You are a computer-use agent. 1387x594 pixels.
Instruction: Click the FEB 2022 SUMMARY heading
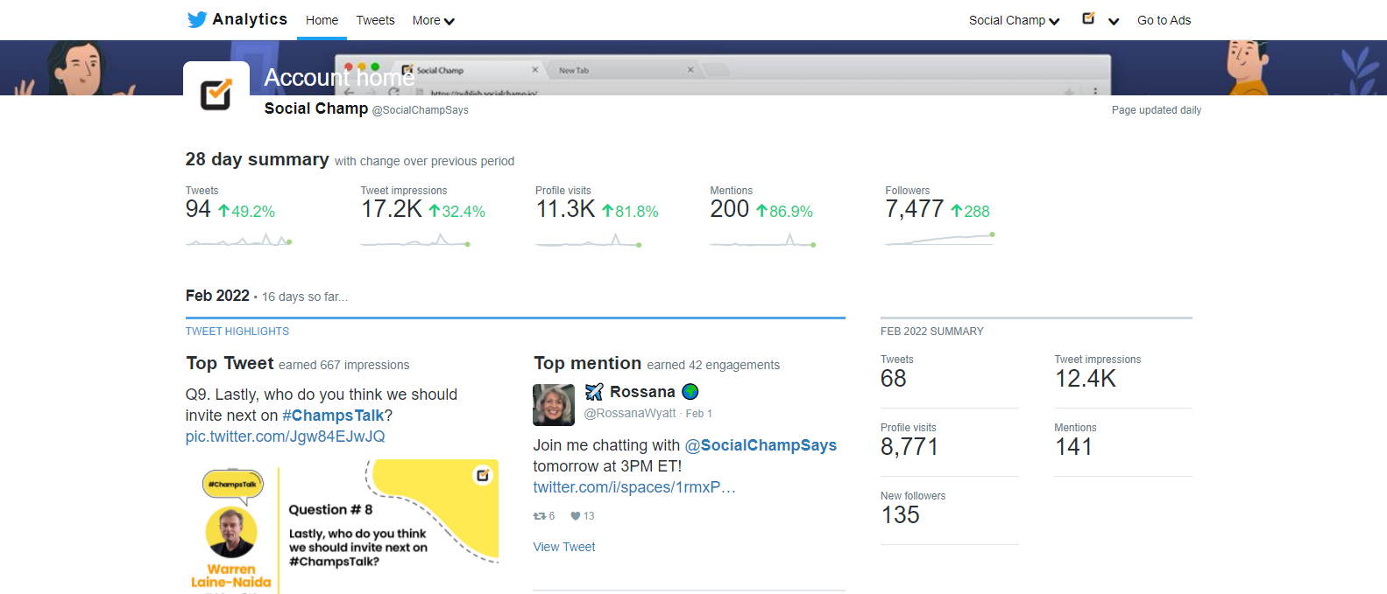coord(932,332)
